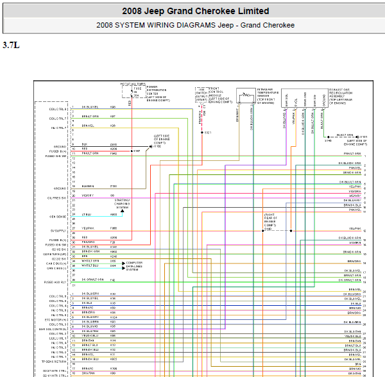Click the HOT AT ALL TIMES label
The height and width of the screenshot is (377, 385).
point(133,84)
